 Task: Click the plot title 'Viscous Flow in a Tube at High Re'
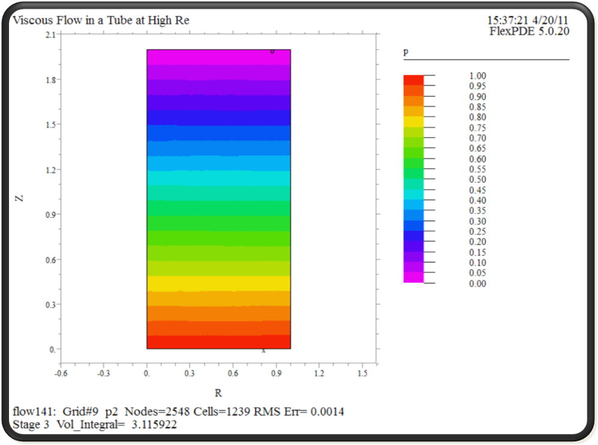point(101,20)
